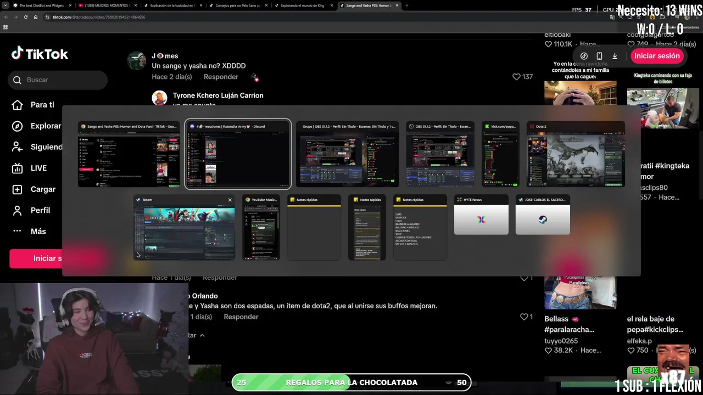Open J mes's profile avatar
This screenshot has height=395, width=703.
pos(136,61)
